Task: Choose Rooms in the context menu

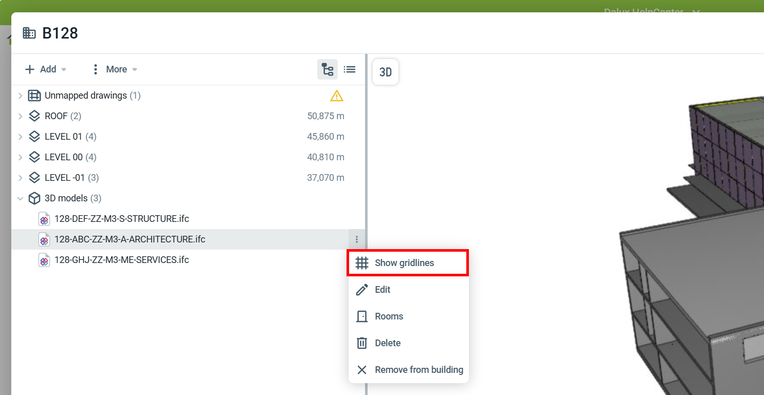Action: click(389, 316)
